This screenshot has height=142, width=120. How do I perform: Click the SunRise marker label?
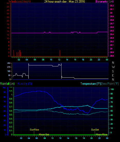[x=34, y=130]
